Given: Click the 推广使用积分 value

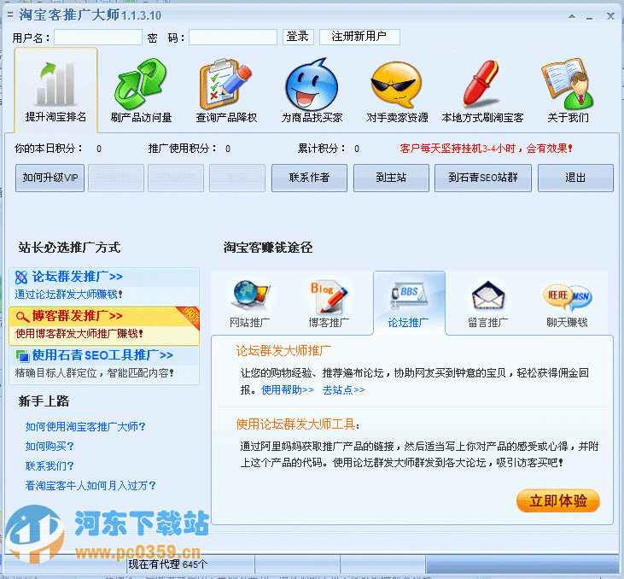Looking at the screenshot, I should (x=228, y=149).
